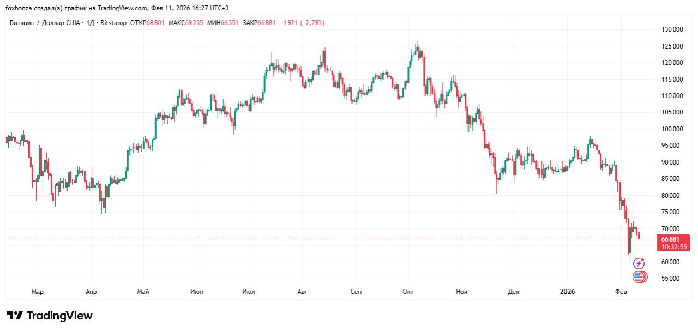Click the МИН 66 351 low value
Screen dimensions: 698x332
222,23
